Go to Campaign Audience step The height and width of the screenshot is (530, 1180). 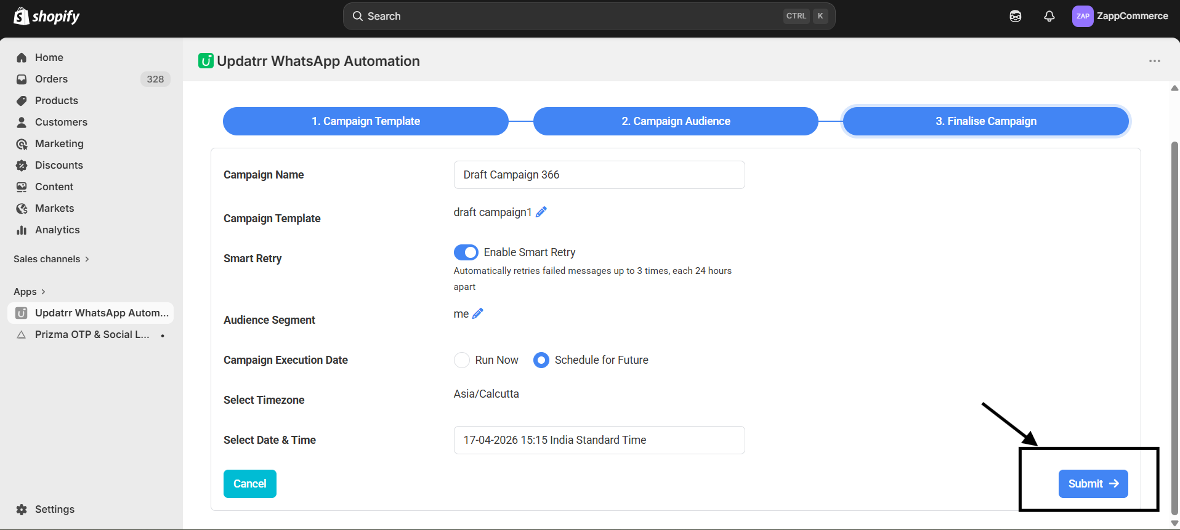(x=675, y=121)
